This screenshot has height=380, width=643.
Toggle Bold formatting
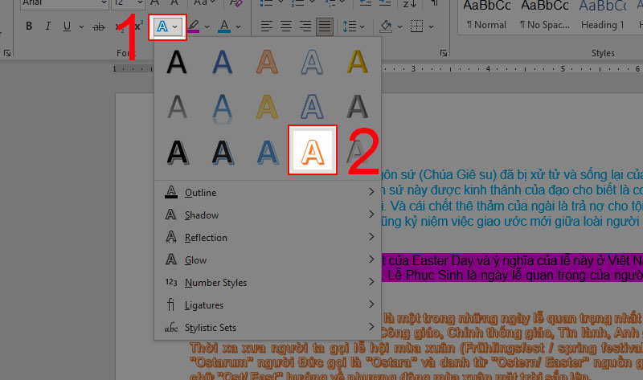[30, 27]
